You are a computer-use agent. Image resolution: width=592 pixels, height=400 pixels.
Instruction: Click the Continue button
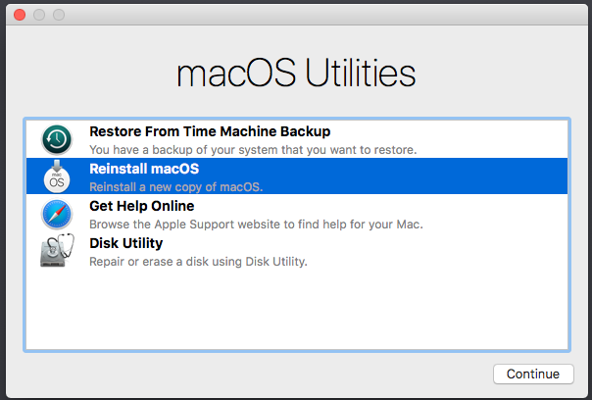533,374
